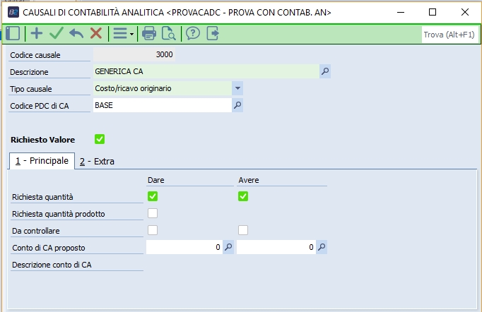Click the Trova search field
Image resolution: width=482 pixels, height=312 pixels.
(449, 34)
